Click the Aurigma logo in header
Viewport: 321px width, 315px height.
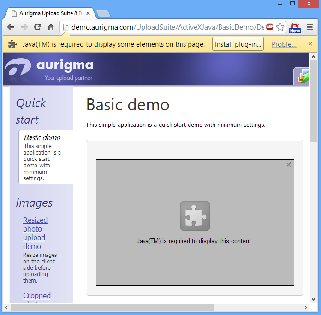49,69
